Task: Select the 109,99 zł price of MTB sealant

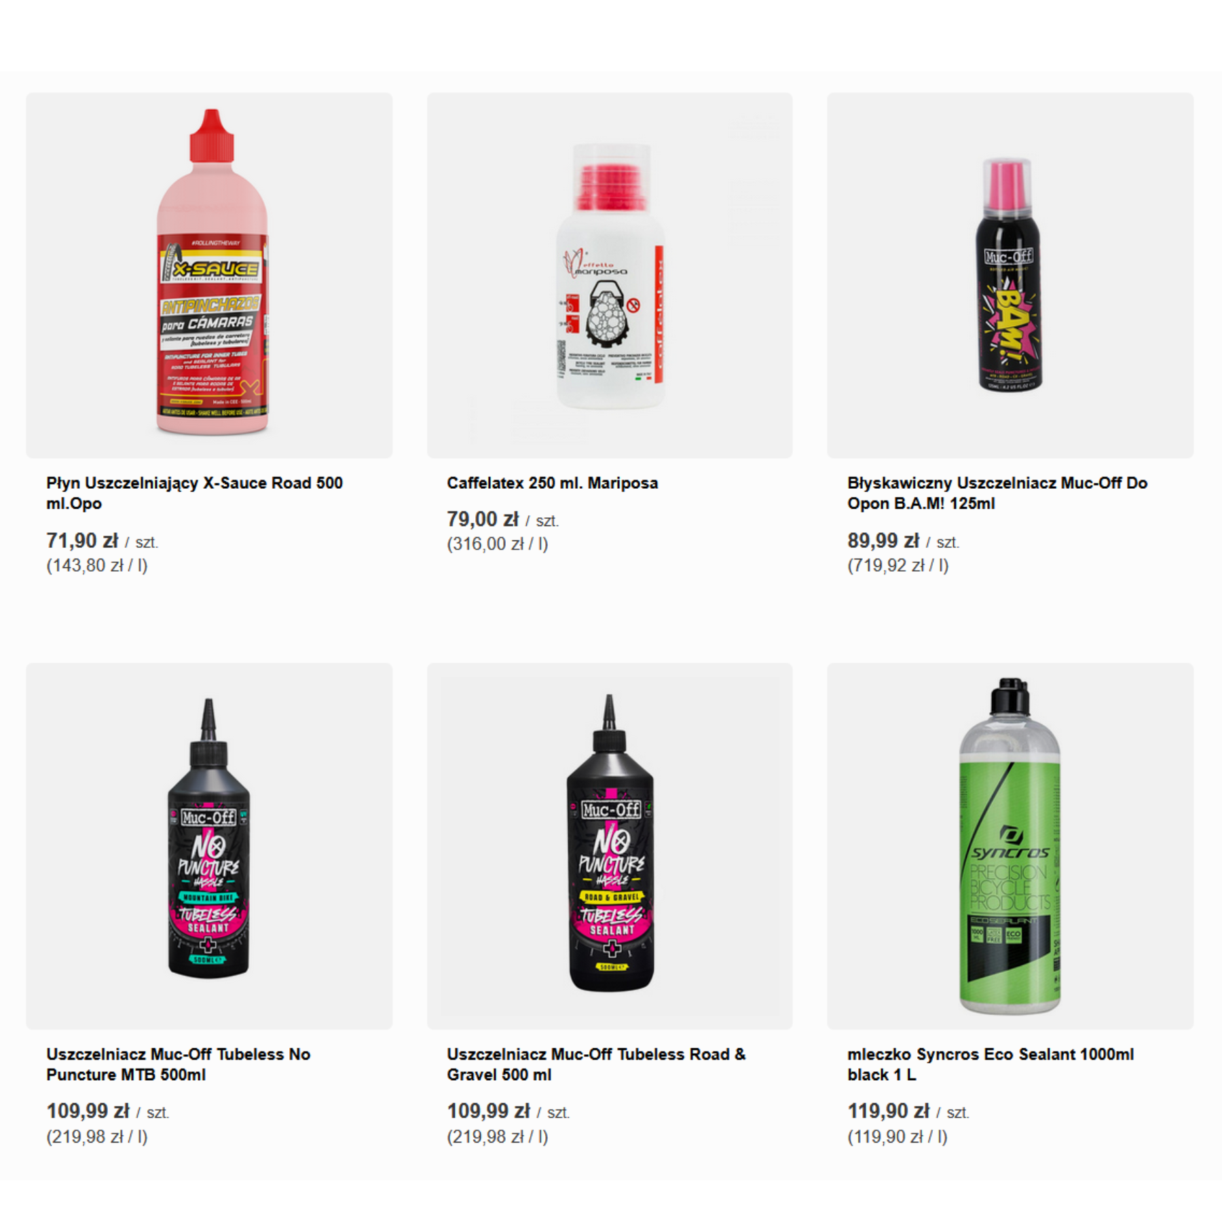Action: [x=88, y=1111]
